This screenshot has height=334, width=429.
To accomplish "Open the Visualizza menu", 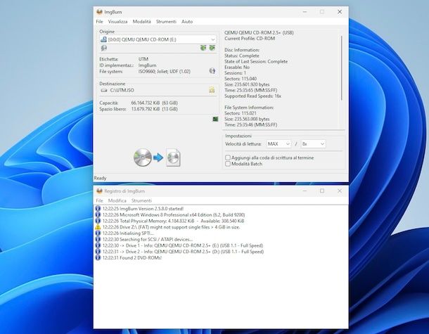I will click(117, 22).
